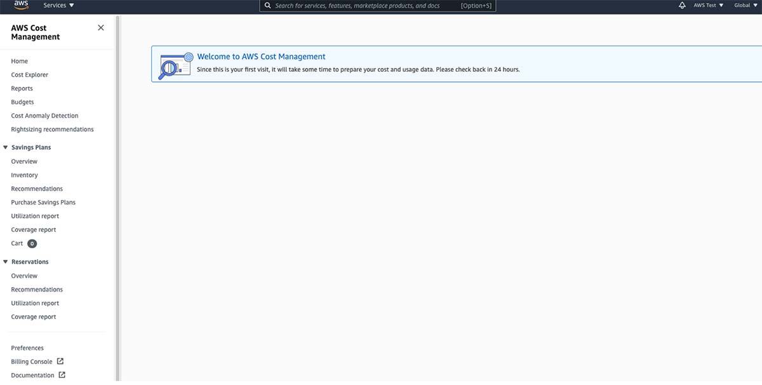The image size is (762, 385).
Task: Open the Global region selector
Action: point(745,5)
